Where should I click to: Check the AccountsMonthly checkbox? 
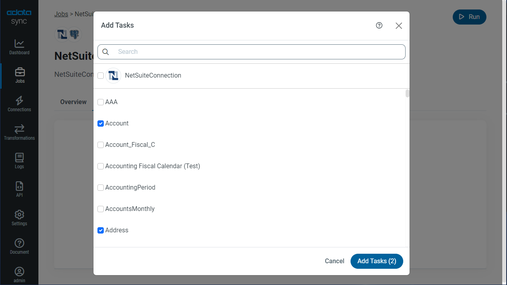[x=101, y=209]
